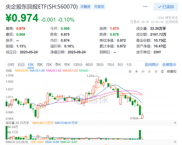Click the MA10:1.00 moving average label
182x145 pixels.
tap(37, 71)
